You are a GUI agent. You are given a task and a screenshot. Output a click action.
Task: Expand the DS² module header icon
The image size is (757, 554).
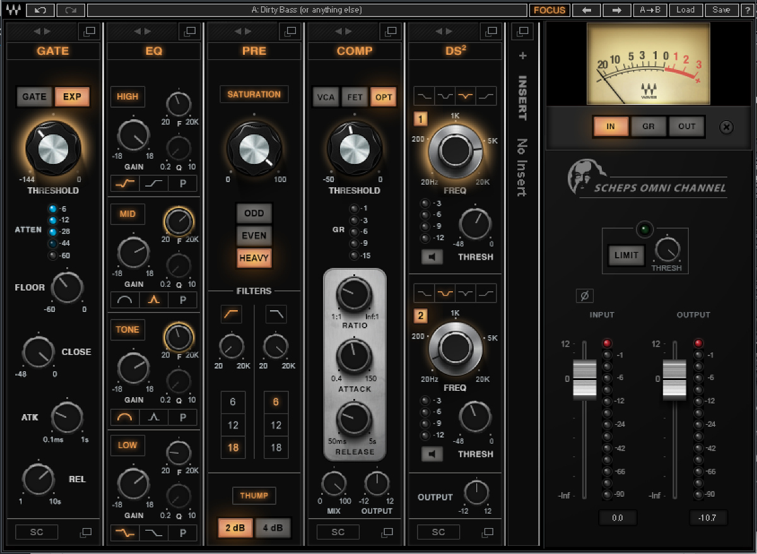[x=490, y=32]
